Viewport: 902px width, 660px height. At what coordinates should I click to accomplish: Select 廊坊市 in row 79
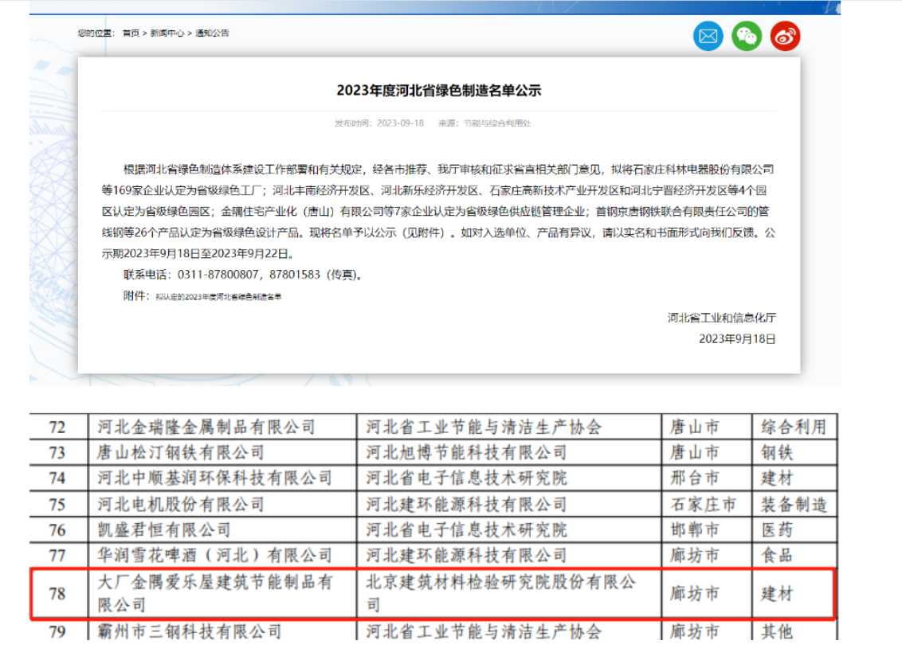tap(707, 631)
